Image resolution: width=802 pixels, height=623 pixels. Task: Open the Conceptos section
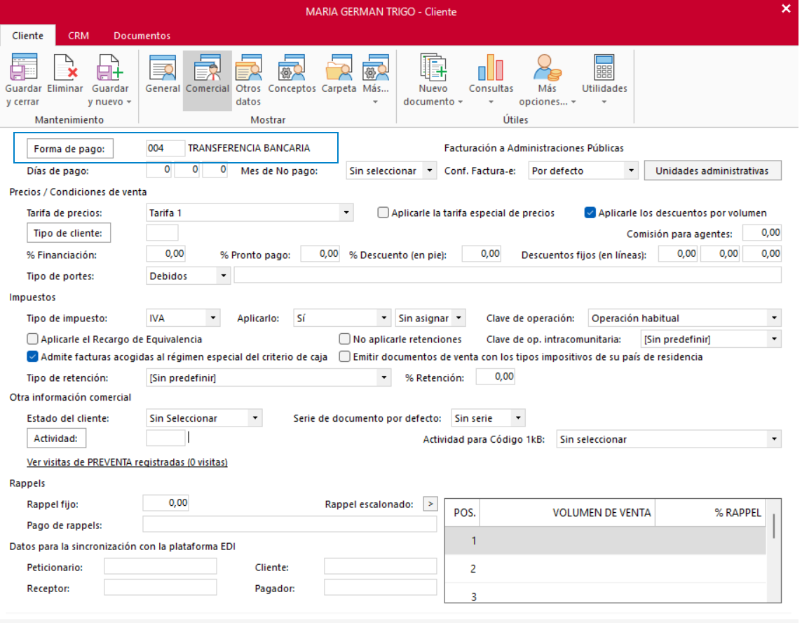292,74
